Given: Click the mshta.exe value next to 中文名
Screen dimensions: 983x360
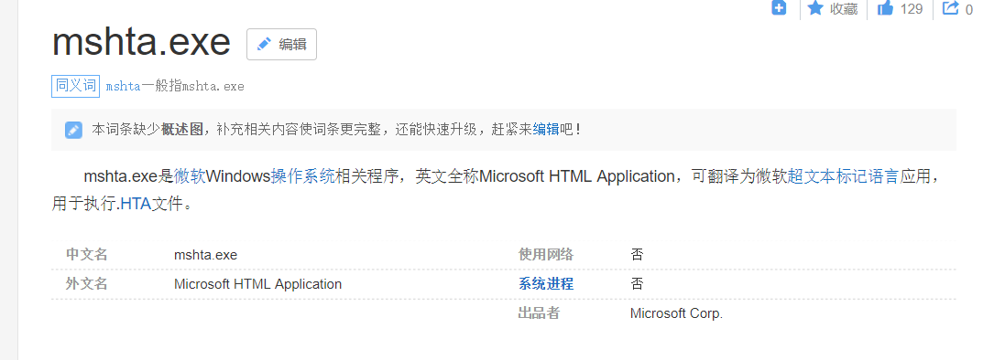Looking at the screenshot, I should click(205, 255).
